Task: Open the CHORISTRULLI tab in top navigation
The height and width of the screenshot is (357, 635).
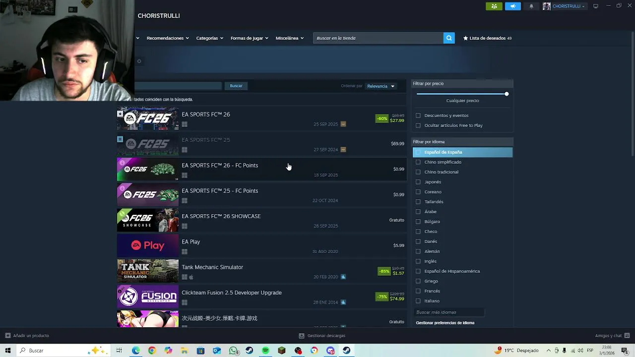Action: [x=159, y=16]
